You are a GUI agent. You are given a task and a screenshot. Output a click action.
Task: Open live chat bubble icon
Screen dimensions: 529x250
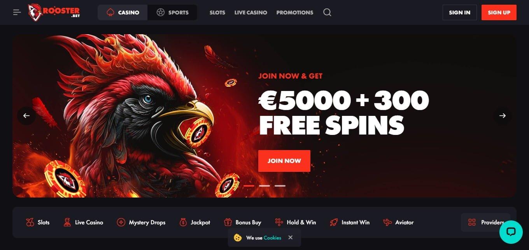511,232
